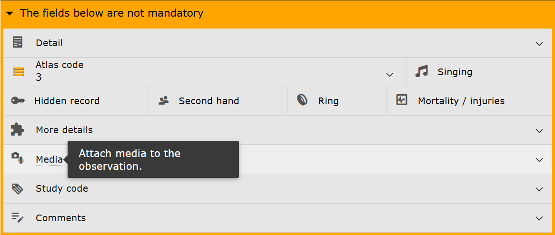555x235 pixels.
Task: Click the Singing music note icon
Action: [x=421, y=72]
